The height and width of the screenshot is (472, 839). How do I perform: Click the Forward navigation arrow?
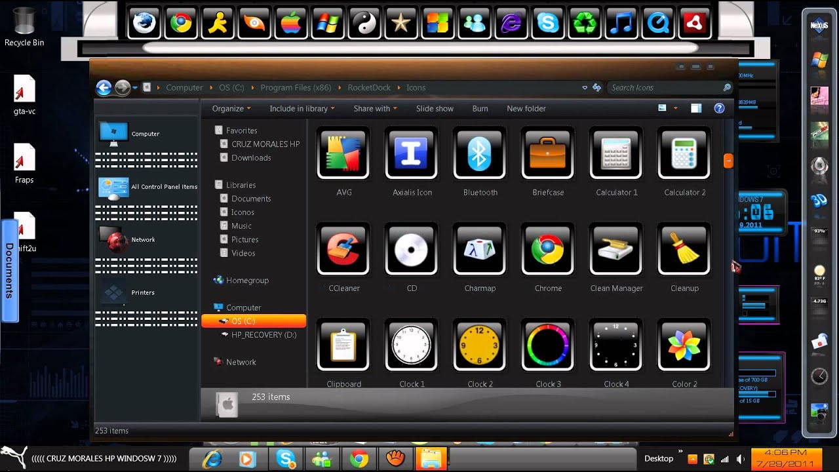(x=122, y=87)
